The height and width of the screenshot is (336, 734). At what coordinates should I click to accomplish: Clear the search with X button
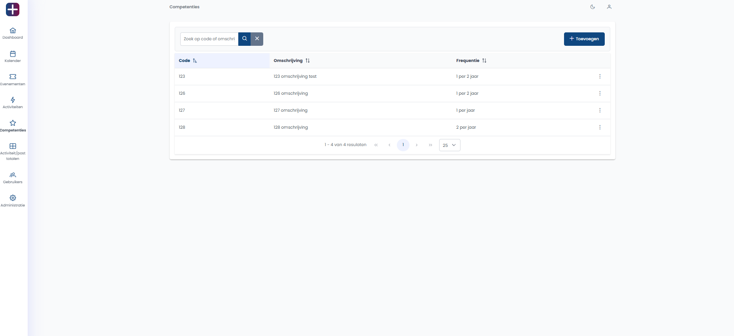click(x=257, y=39)
